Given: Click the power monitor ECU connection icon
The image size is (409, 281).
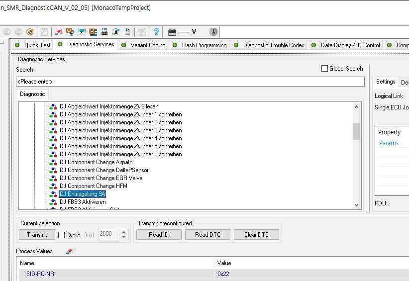Looking at the screenshot, I should pos(70,32).
